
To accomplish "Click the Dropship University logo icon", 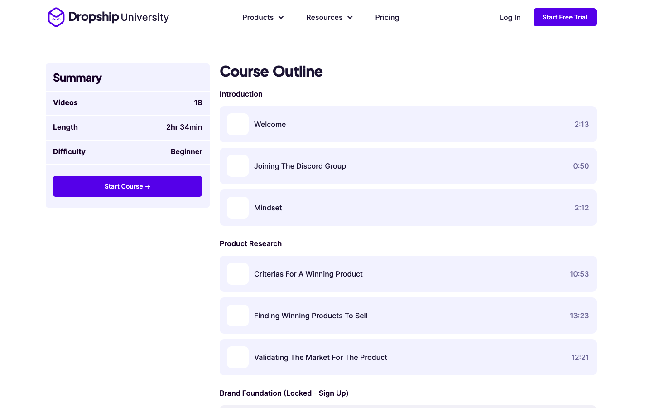I will tap(56, 17).
